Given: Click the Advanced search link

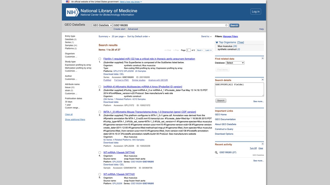Looking at the screenshot, I should [133, 29].
